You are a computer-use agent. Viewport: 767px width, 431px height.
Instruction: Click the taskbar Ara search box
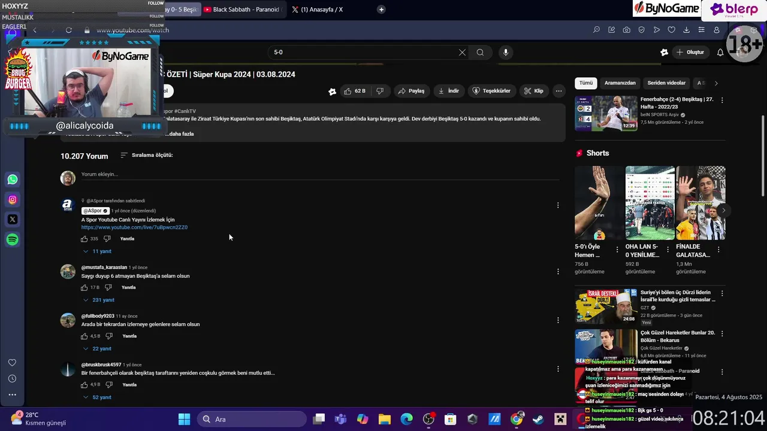pyautogui.click(x=252, y=419)
